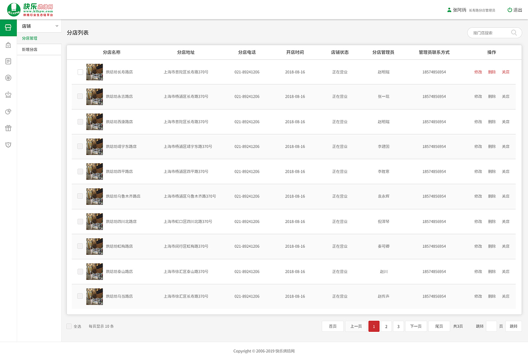Click the 上一页 previous page button
528x359 pixels.
click(356, 326)
